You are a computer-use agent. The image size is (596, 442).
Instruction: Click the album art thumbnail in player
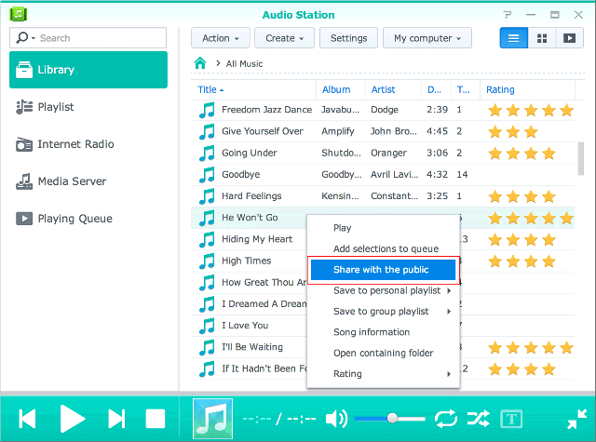(x=212, y=419)
